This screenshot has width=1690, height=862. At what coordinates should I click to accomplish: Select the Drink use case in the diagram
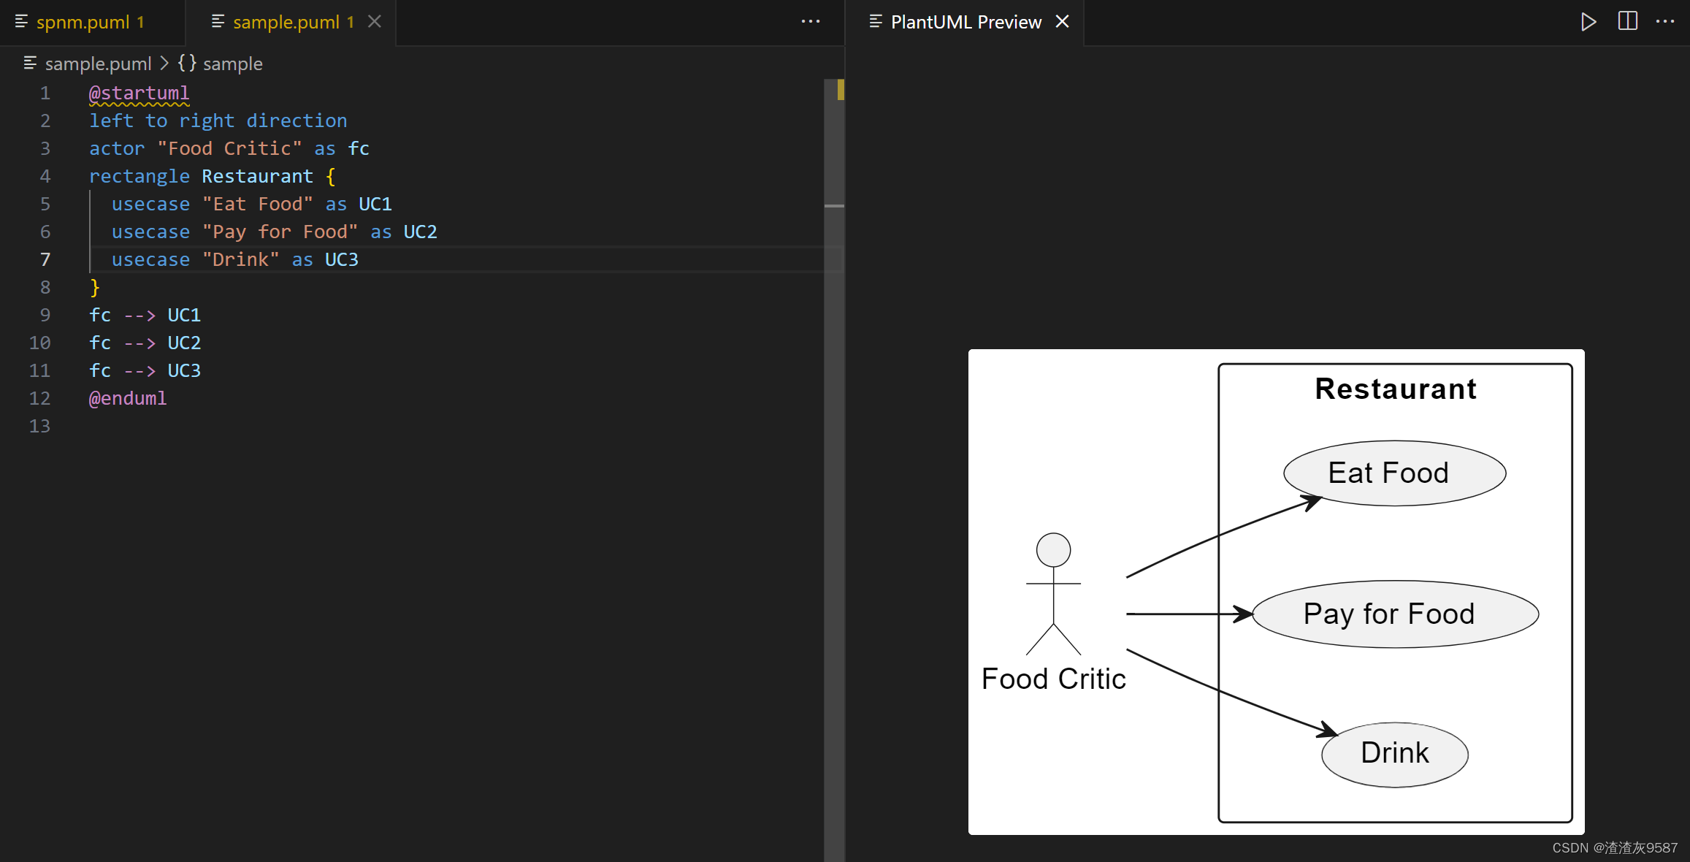1394,754
